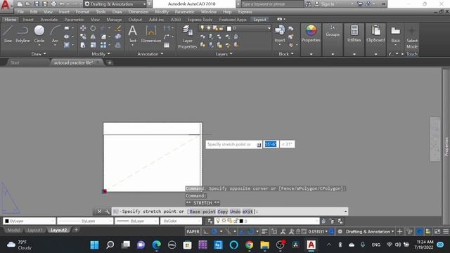Click the Insert block icon

click(x=280, y=34)
